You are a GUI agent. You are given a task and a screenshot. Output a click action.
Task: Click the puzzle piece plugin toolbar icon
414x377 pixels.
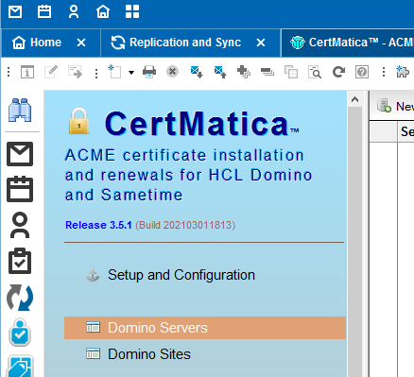pos(403,72)
